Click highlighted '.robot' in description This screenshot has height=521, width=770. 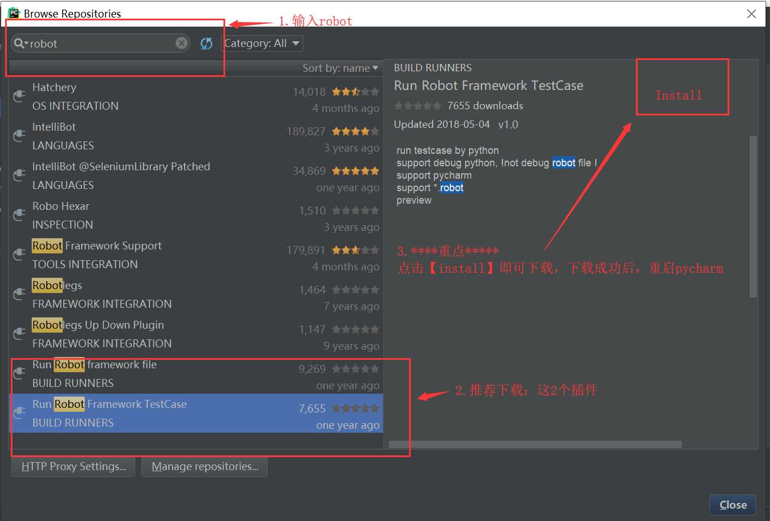coord(451,188)
